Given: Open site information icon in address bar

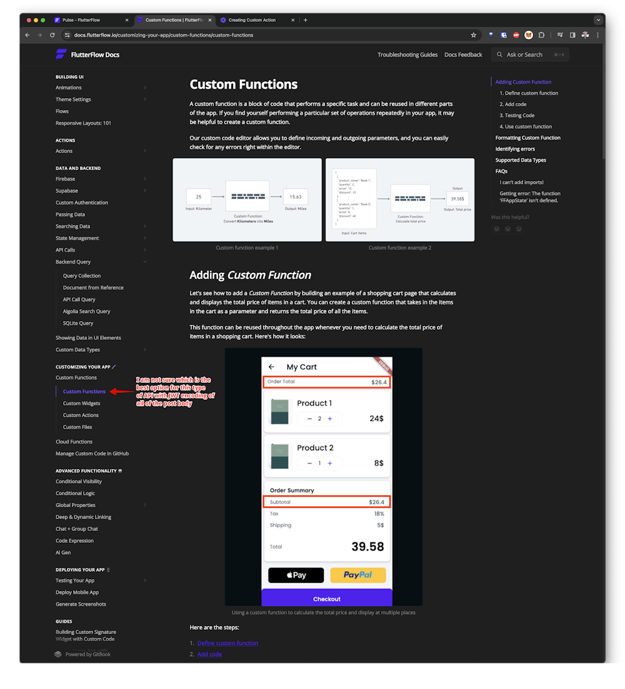Looking at the screenshot, I should click(67, 35).
